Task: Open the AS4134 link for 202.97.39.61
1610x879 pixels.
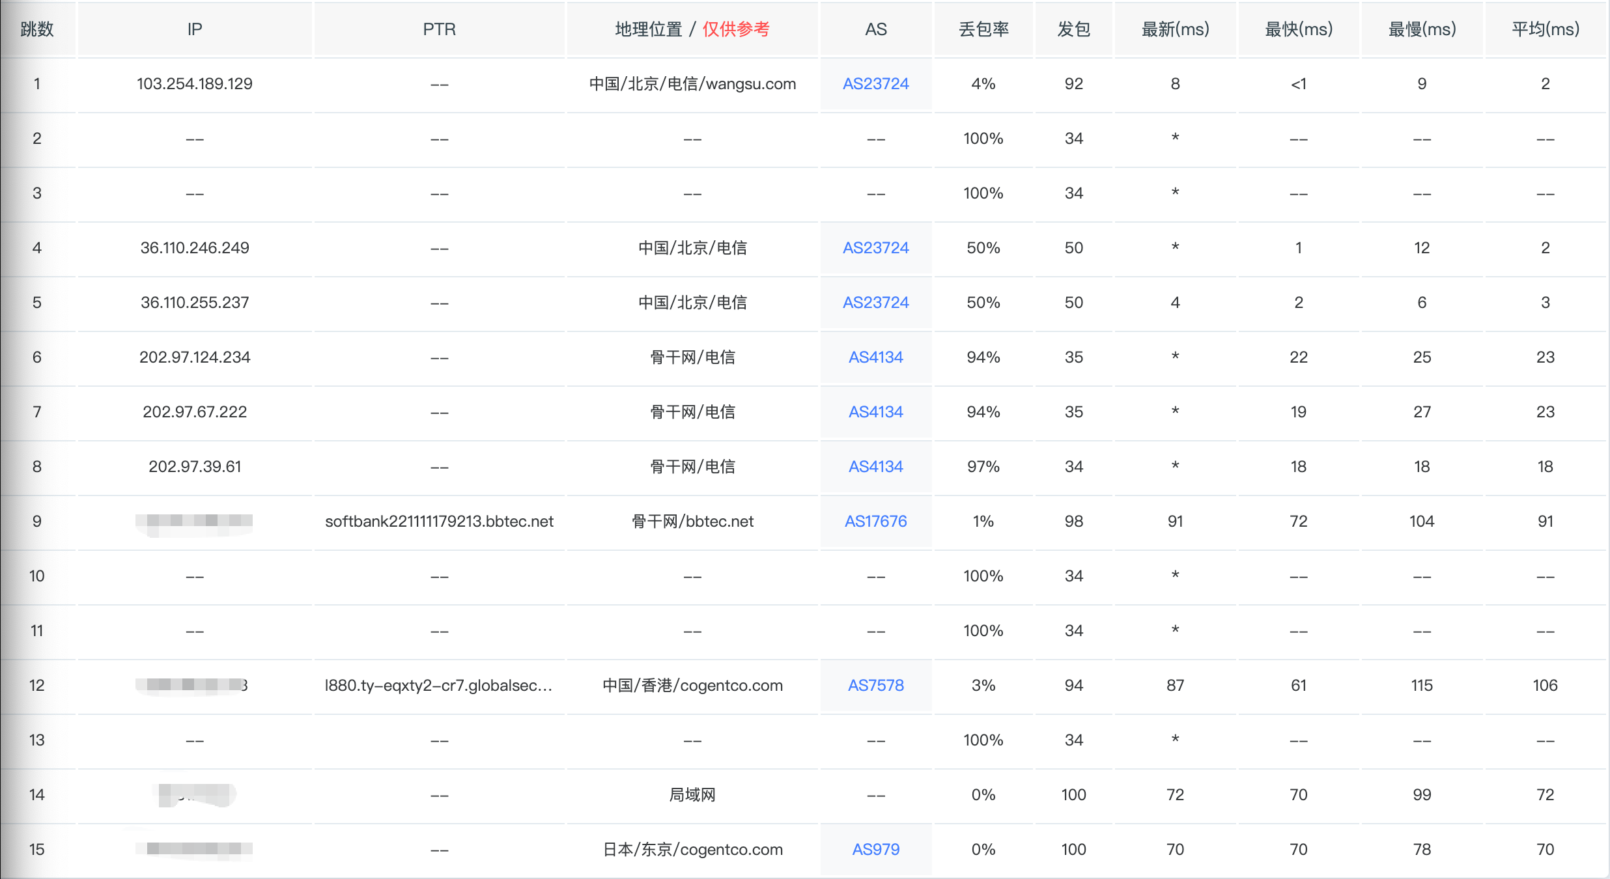Action: click(x=875, y=467)
